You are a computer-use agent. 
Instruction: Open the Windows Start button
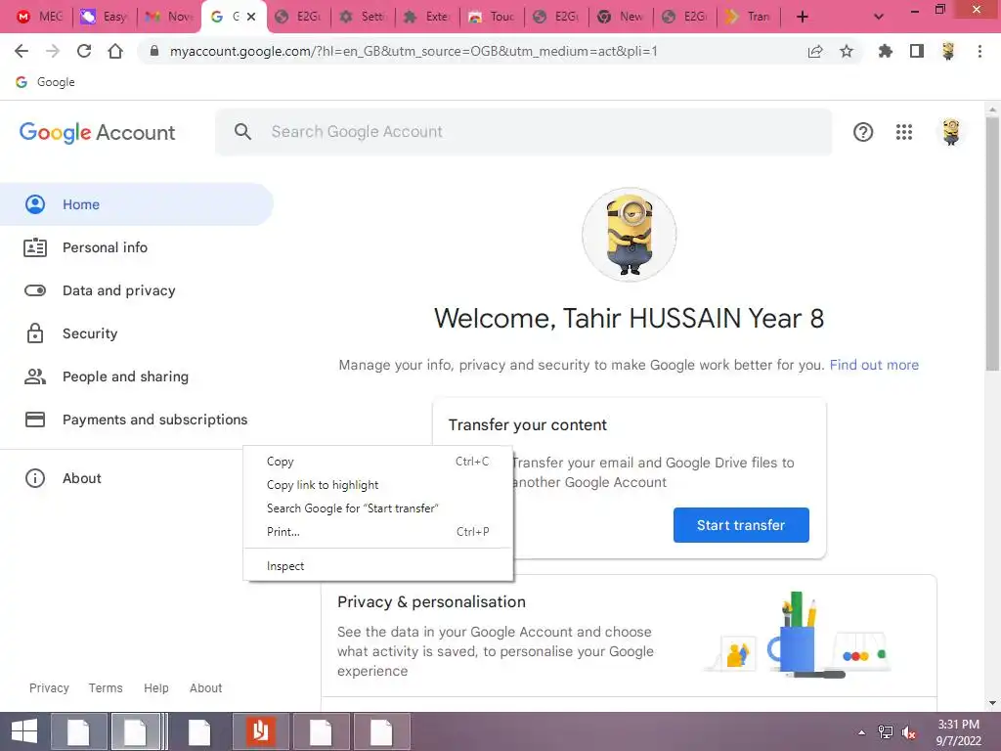24,731
